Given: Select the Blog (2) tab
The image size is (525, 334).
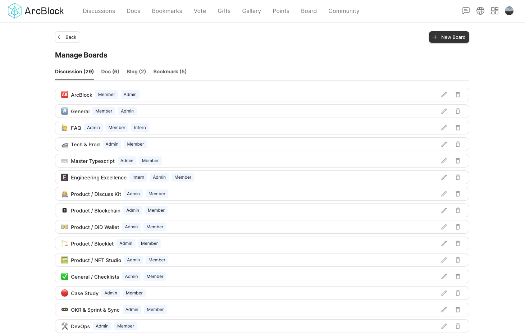Looking at the screenshot, I should coord(136,72).
